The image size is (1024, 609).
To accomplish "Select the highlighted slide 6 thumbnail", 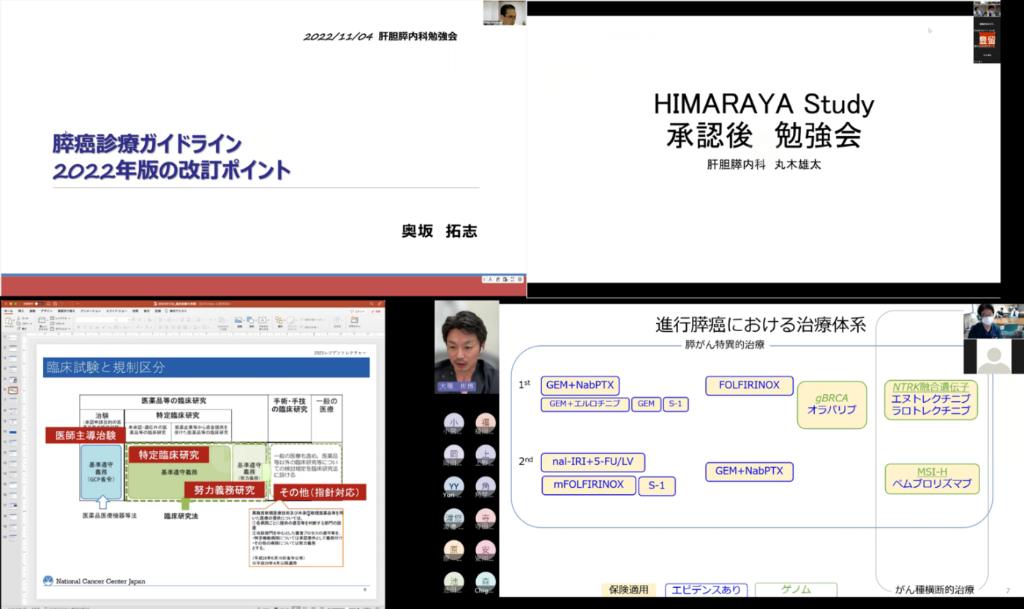I will pos(14,390).
